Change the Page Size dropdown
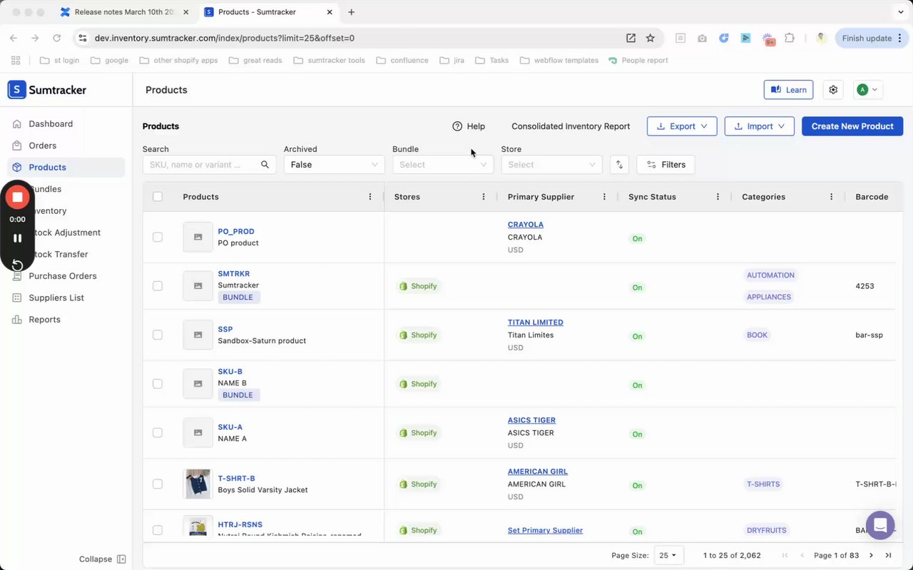The height and width of the screenshot is (570, 913). 668,555
